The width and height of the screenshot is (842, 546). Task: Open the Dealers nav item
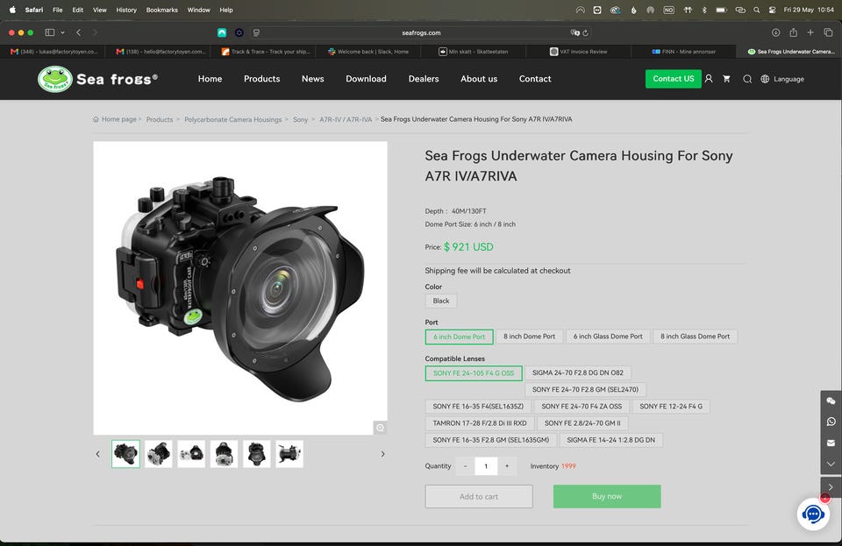tap(424, 79)
